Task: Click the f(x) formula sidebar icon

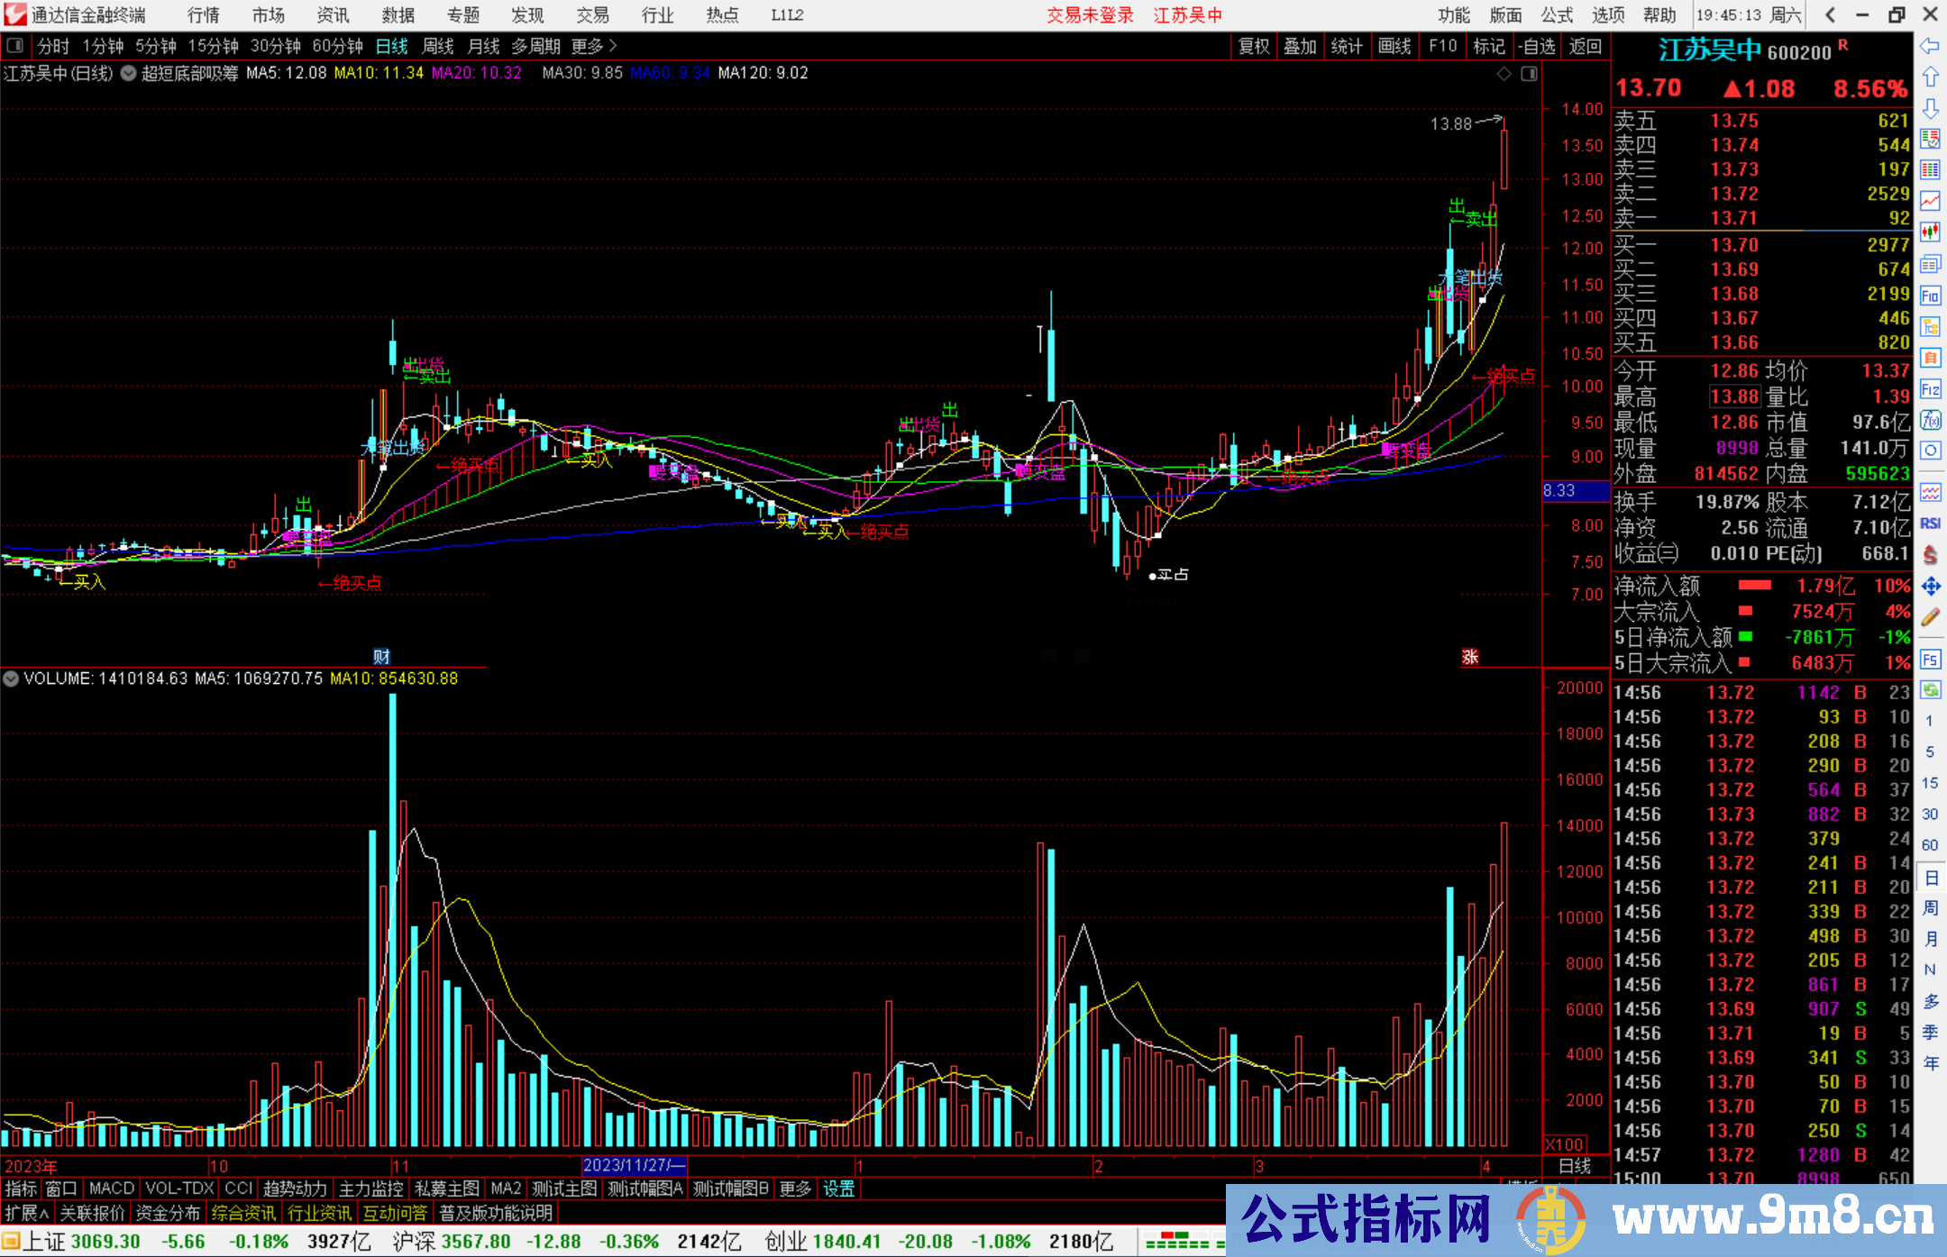Action: tap(1930, 420)
